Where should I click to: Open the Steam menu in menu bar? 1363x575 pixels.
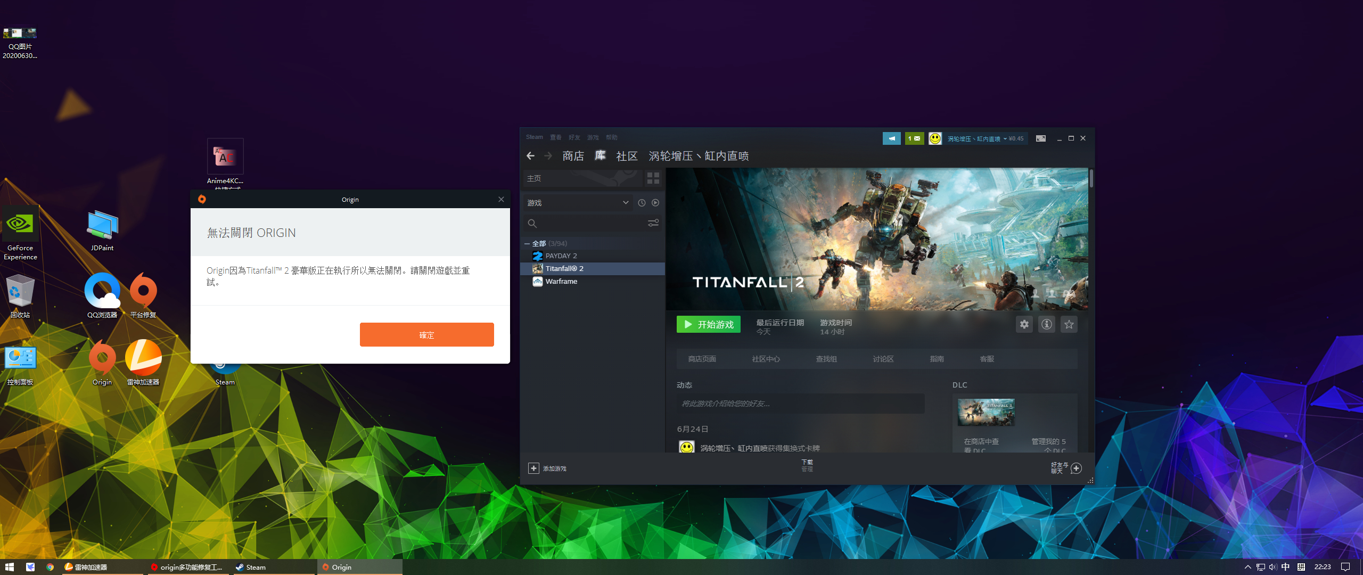point(535,137)
